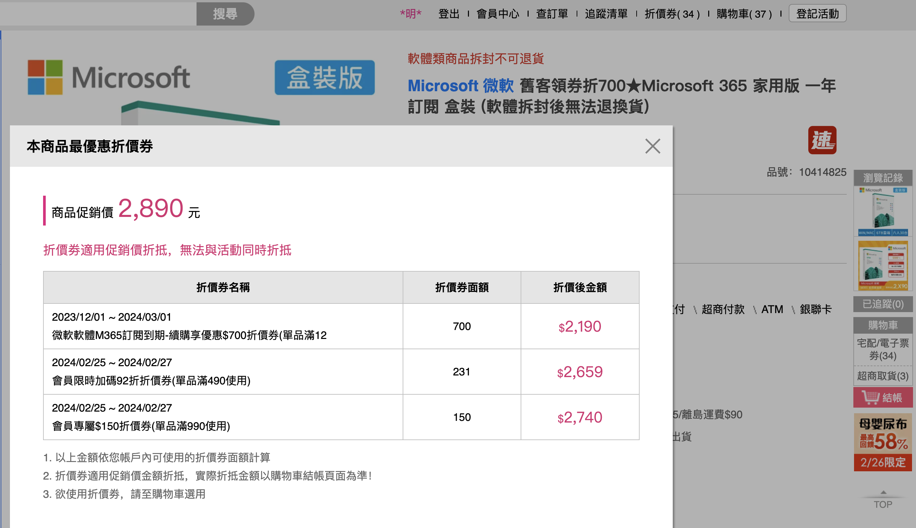The height and width of the screenshot is (528, 916).
Task: Click discounted price $2,659
Action: [x=580, y=372]
